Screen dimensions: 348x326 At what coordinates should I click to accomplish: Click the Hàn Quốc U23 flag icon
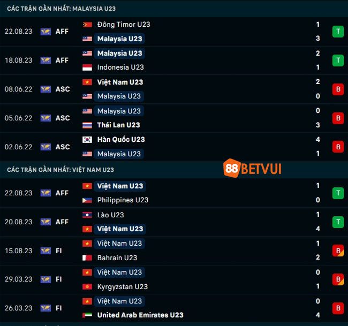point(87,140)
